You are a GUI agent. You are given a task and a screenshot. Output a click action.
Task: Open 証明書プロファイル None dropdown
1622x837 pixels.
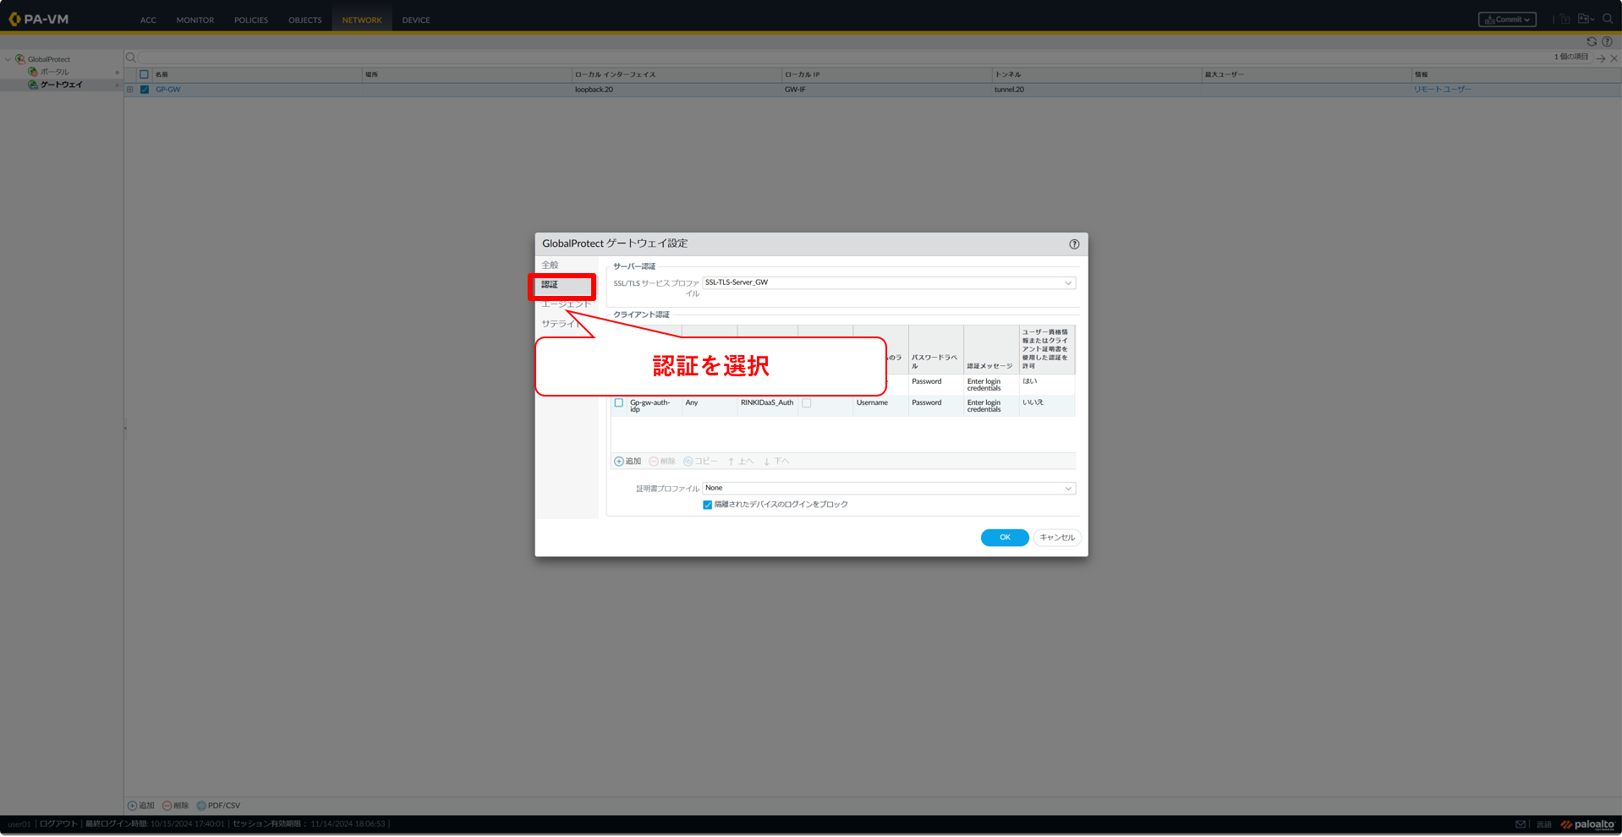[1067, 489]
